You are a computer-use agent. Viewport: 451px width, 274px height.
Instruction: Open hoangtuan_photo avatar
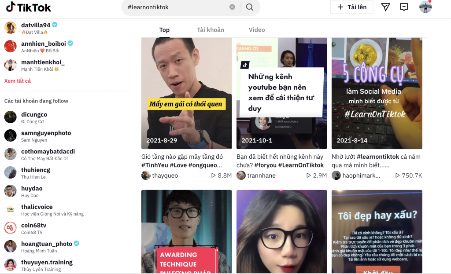pos(11,246)
